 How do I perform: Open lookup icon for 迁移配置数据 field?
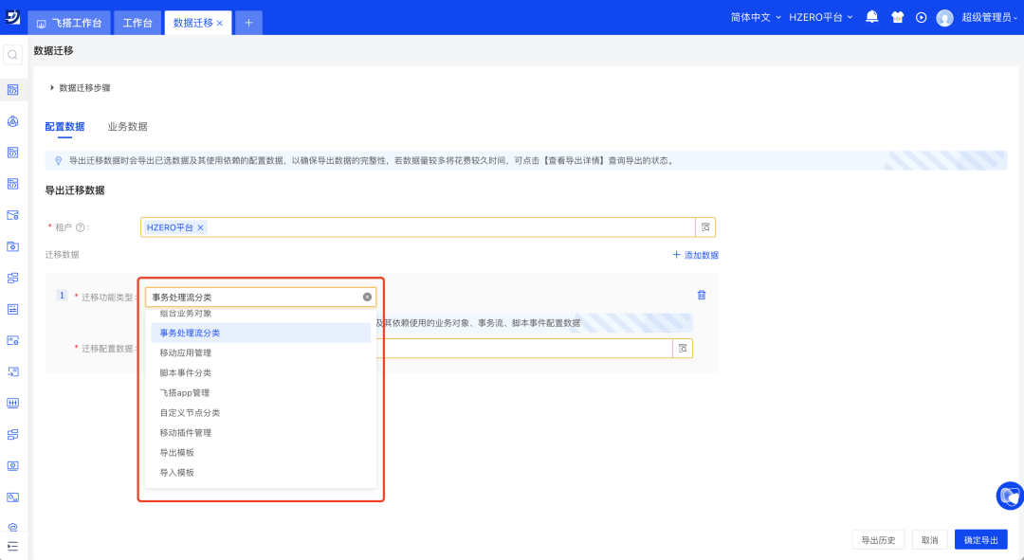pyautogui.click(x=681, y=349)
